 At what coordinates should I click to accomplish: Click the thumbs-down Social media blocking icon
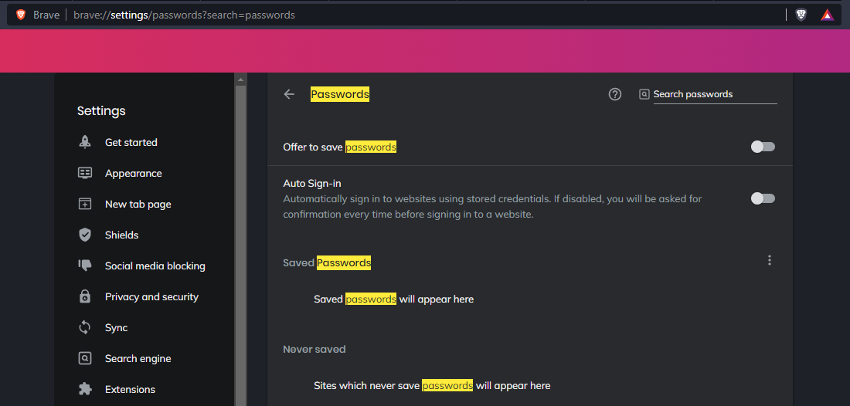[84, 266]
